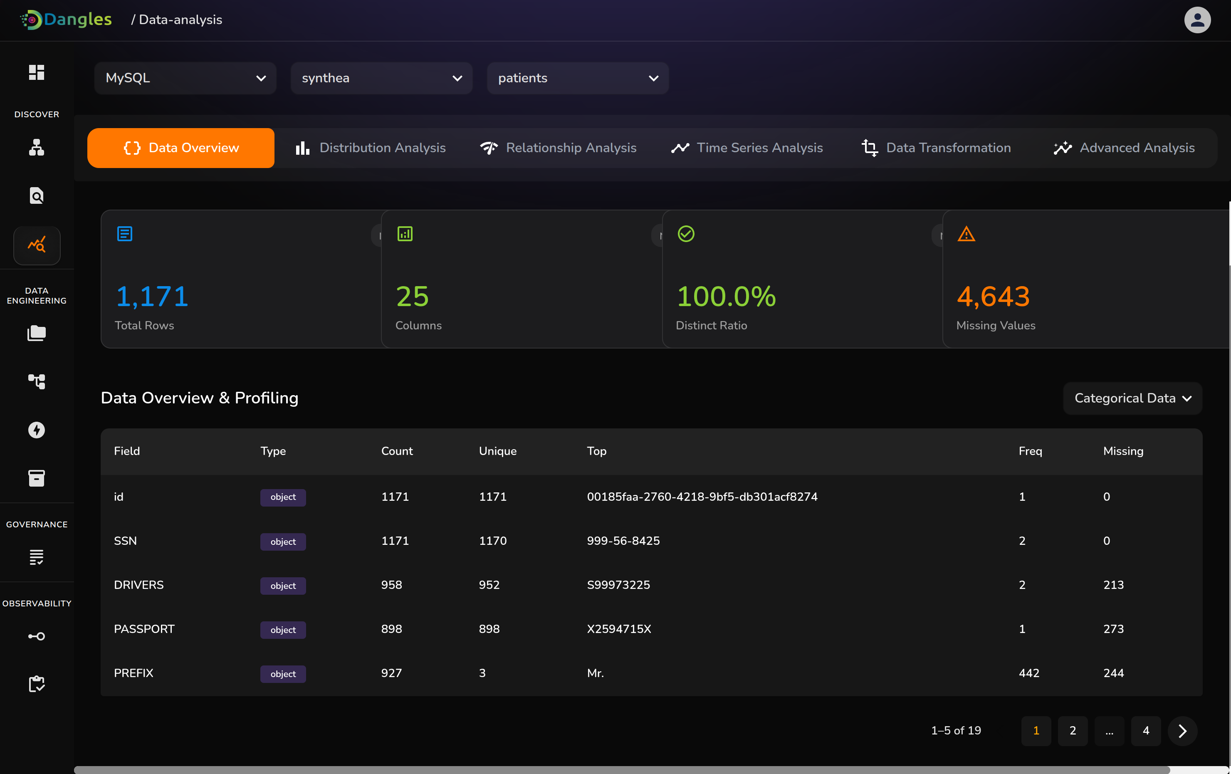Open the pipeline workflow icon in the sidebar

36,382
